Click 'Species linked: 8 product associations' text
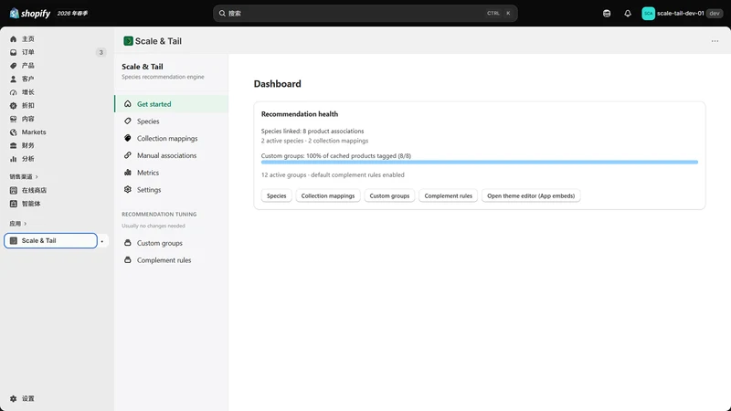731x411 pixels. (x=313, y=132)
